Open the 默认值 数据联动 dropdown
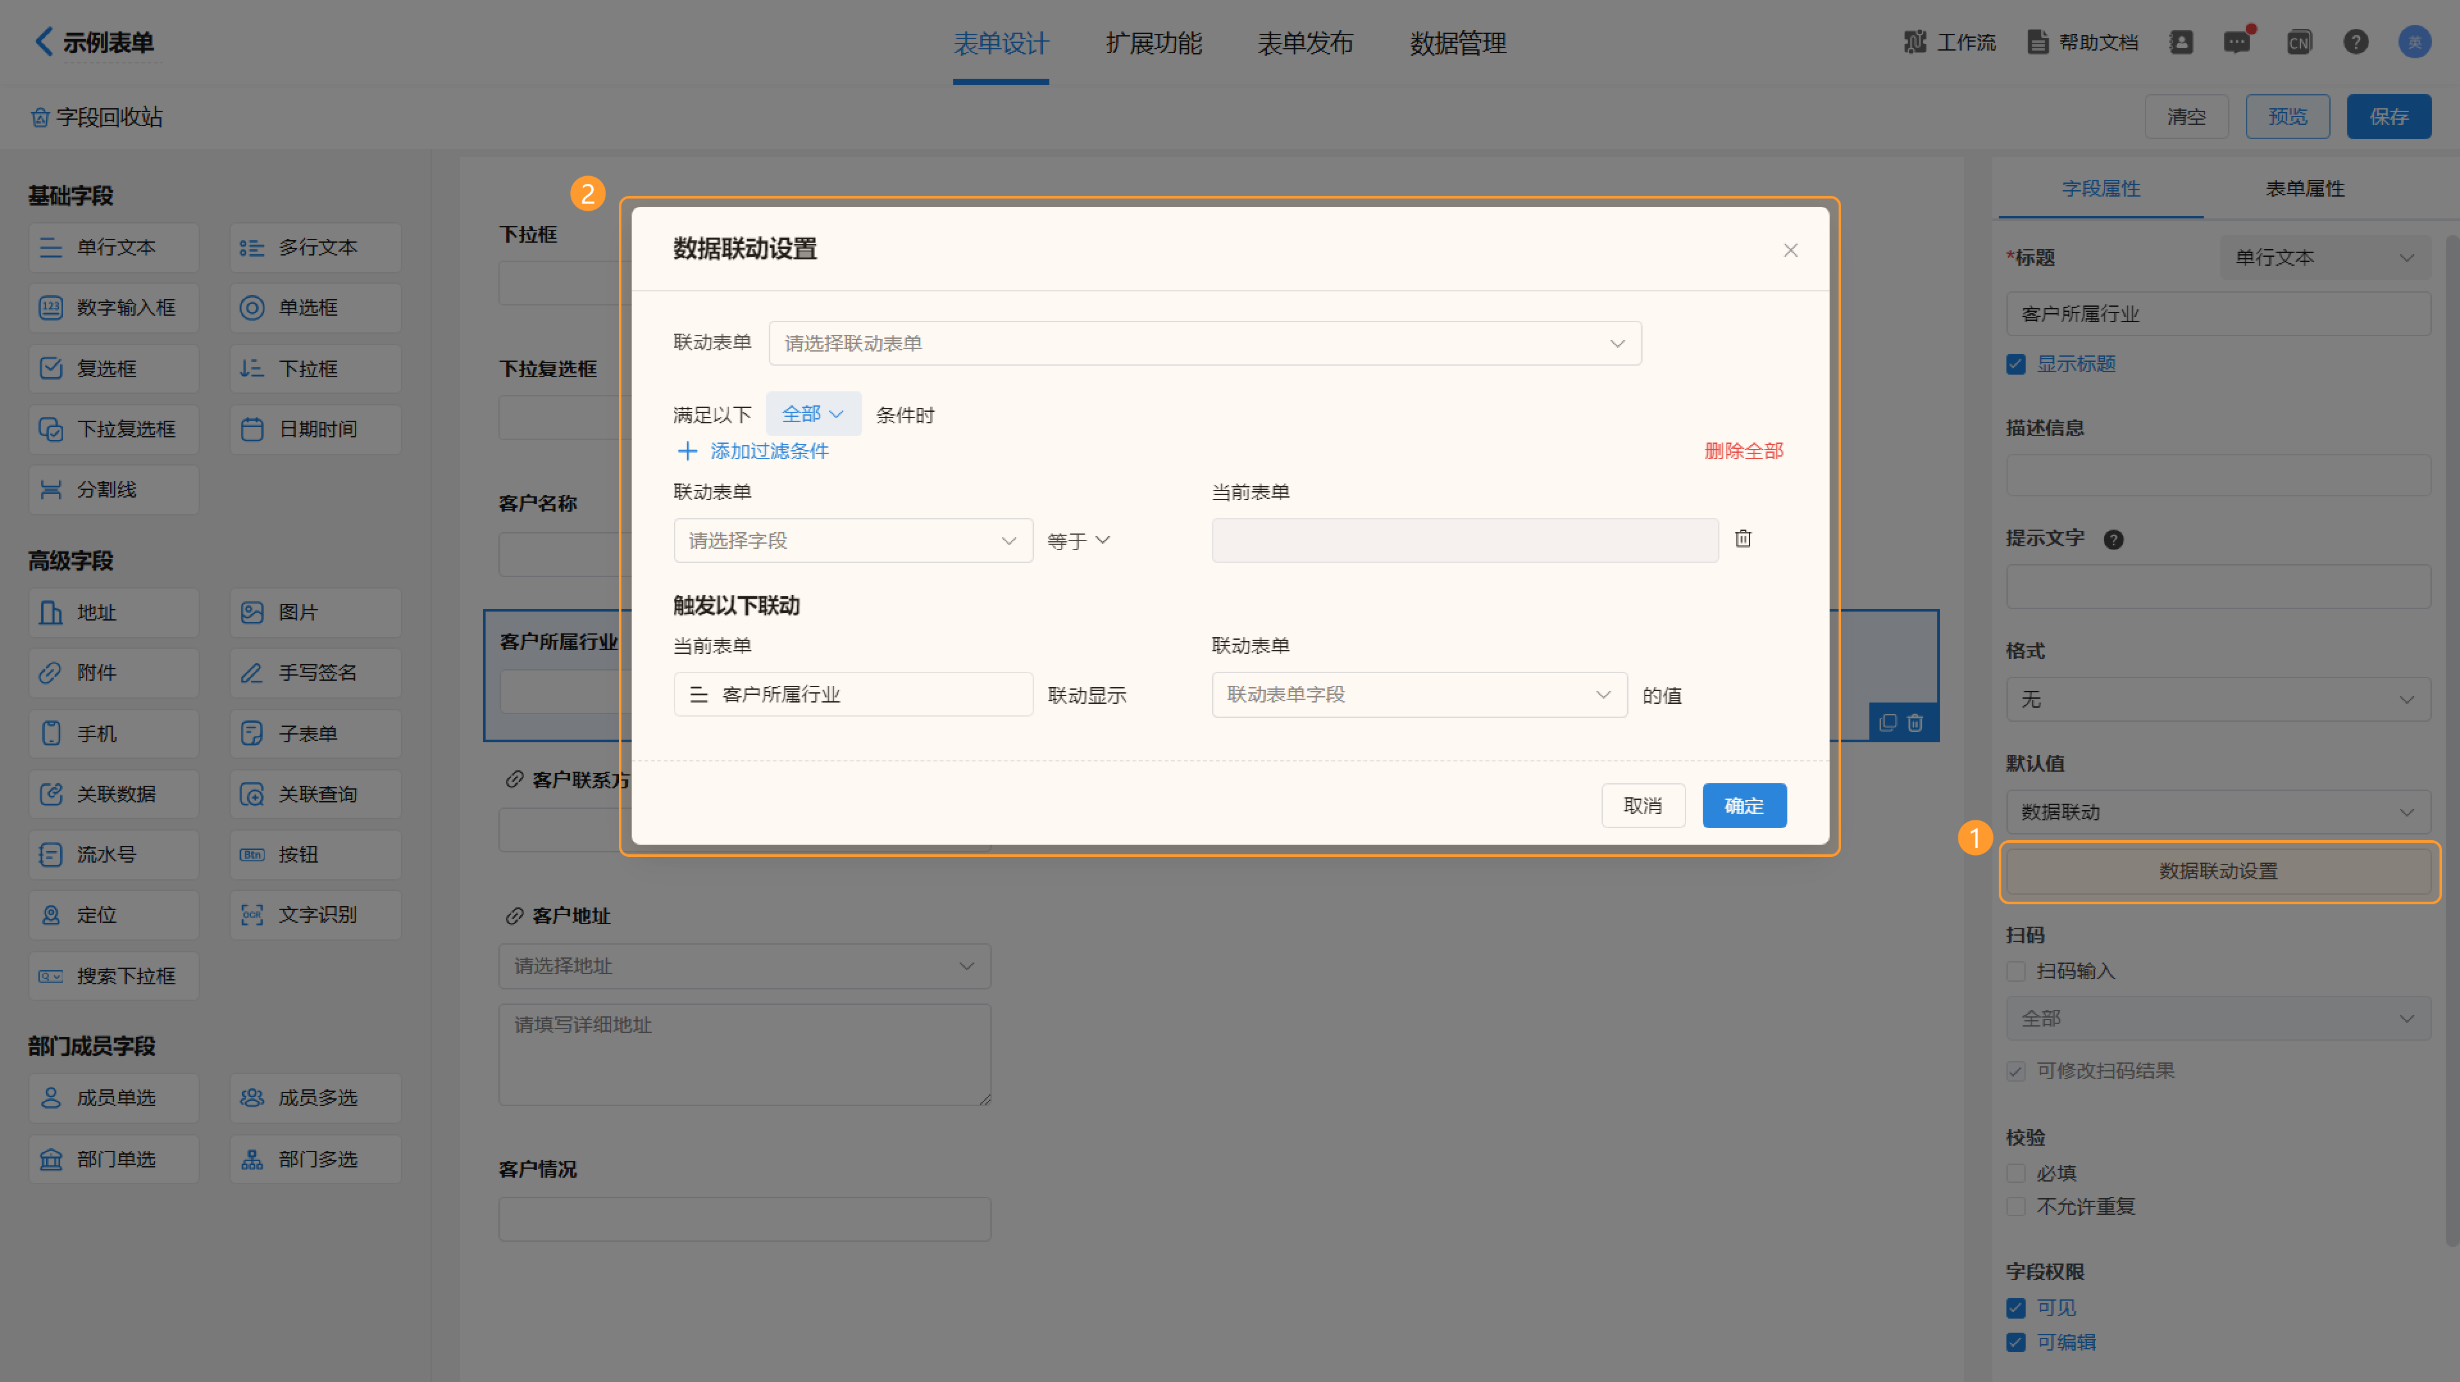2460x1382 pixels. tap(2217, 812)
